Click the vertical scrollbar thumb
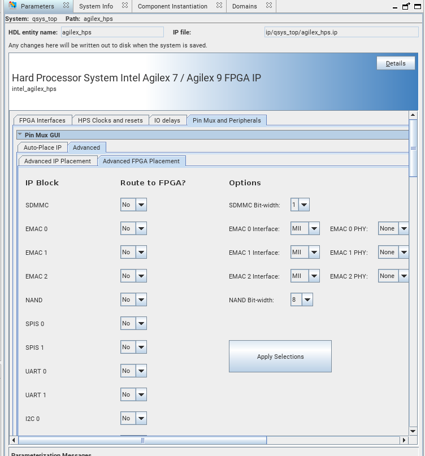The width and height of the screenshot is (425, 456). pyautogui.click(x=413, y=148)
